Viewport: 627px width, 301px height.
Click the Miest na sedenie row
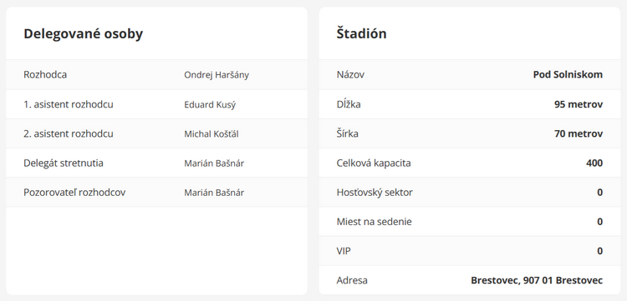(470, 222)
